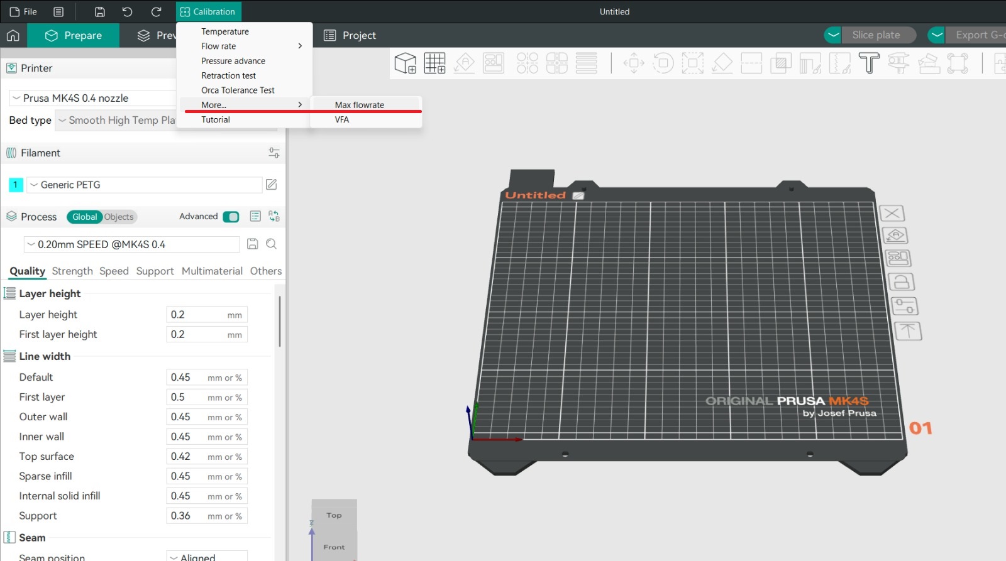
Task: Click the Undo arrow icon
Action: pyautogui.click(x=127, y=12)
